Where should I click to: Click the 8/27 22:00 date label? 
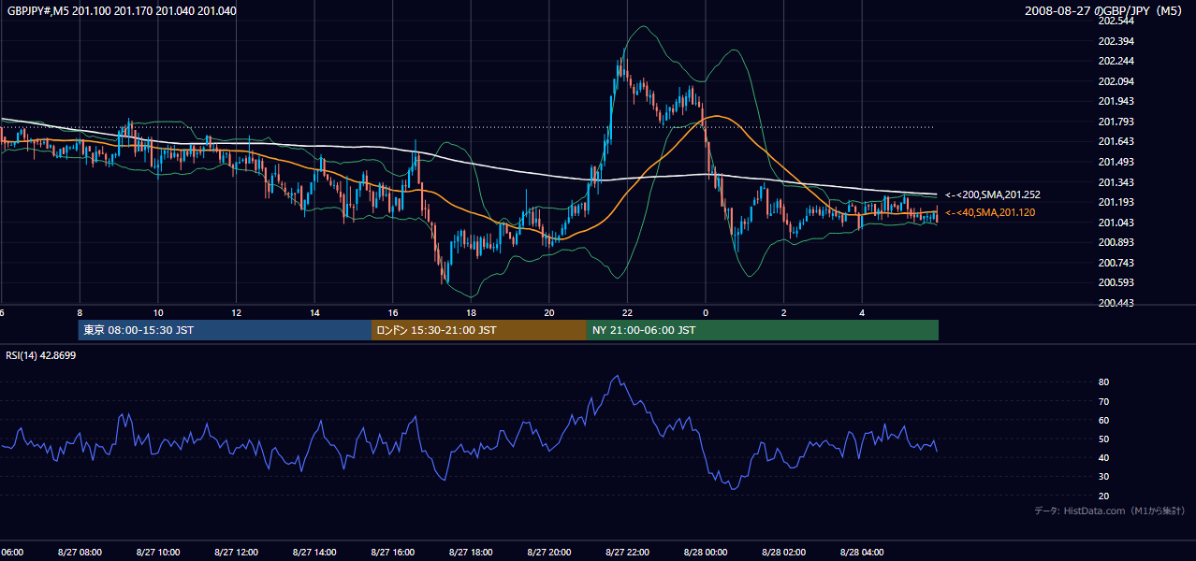[628, 552]
